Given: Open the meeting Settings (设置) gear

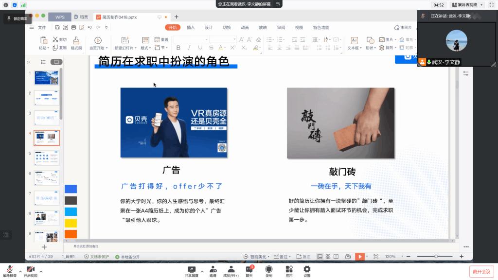Looking at the screenshot, I should pyautogui.click(x=307, y=269).
